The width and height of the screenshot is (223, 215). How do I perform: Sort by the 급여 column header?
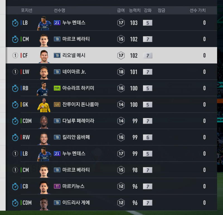pos(121,10)
